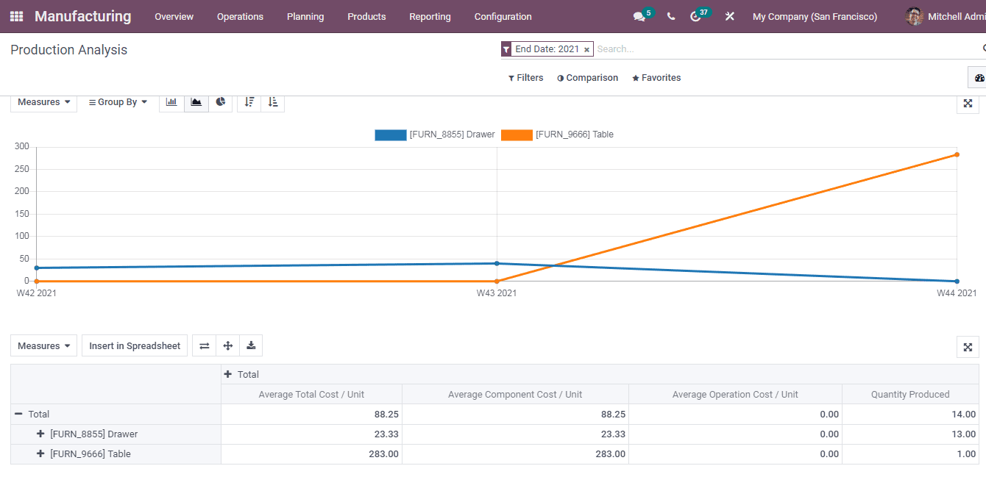Switch to the bar chart view
The height and width of the screenshot is (477, 986).
[171, 103]
